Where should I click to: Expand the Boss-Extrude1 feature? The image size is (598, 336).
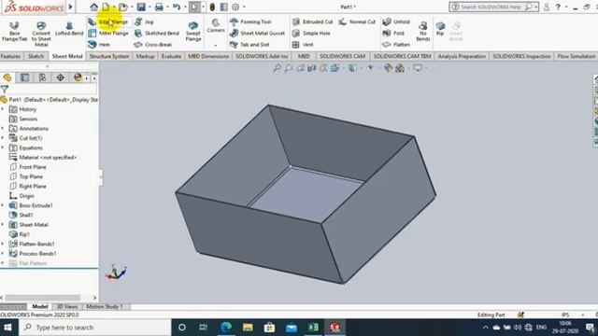click(x=3, y=205)
